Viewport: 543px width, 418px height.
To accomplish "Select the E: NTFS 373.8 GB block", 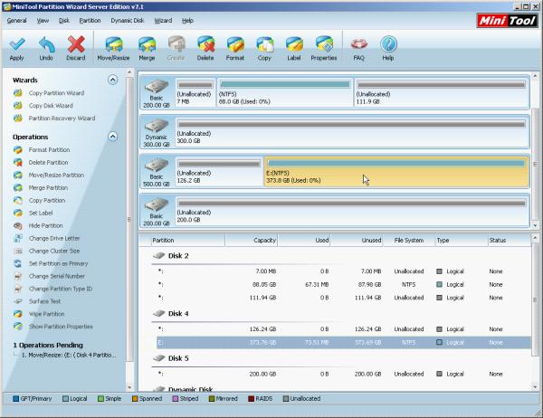I will [396, 172].
